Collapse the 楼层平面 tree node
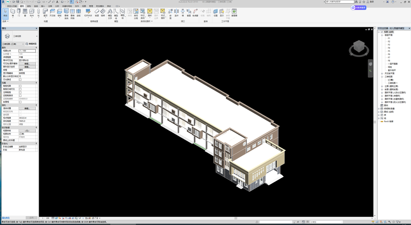The width and height of the screenshot is (411, 225). [x=382, y=35]
